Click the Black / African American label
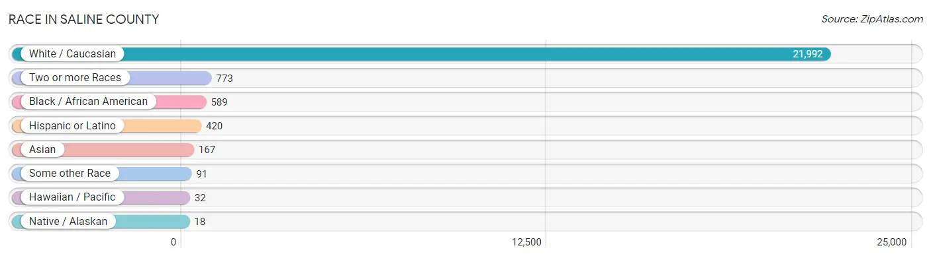Image resolution: width=931 pixels, height=258 pixels. pyautogui.click(x=88, y=102)
